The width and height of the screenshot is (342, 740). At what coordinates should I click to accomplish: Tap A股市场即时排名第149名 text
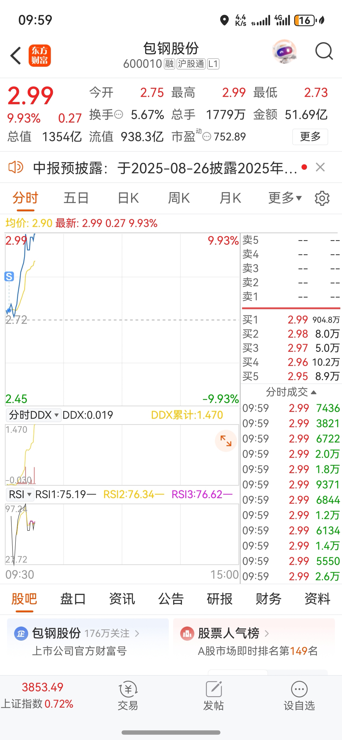[x=258, y=651]
